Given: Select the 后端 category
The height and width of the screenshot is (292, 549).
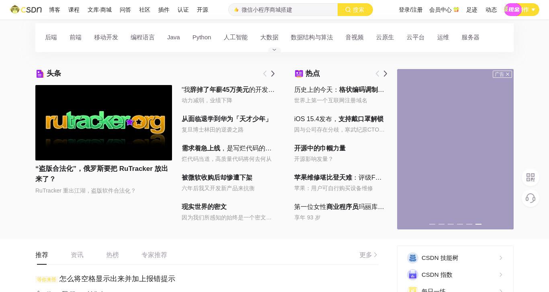Looking at the screenshot, I should point(51,37).
